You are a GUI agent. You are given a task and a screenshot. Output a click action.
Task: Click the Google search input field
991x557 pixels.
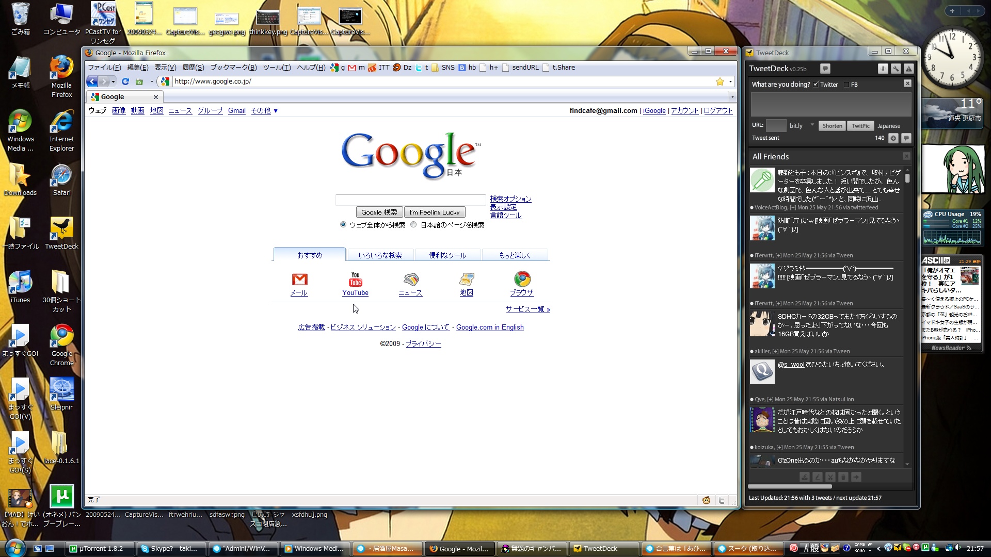tap(410, 200)
